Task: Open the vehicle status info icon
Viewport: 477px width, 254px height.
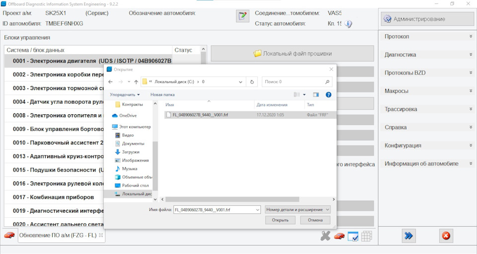Action: pos(348,24)
